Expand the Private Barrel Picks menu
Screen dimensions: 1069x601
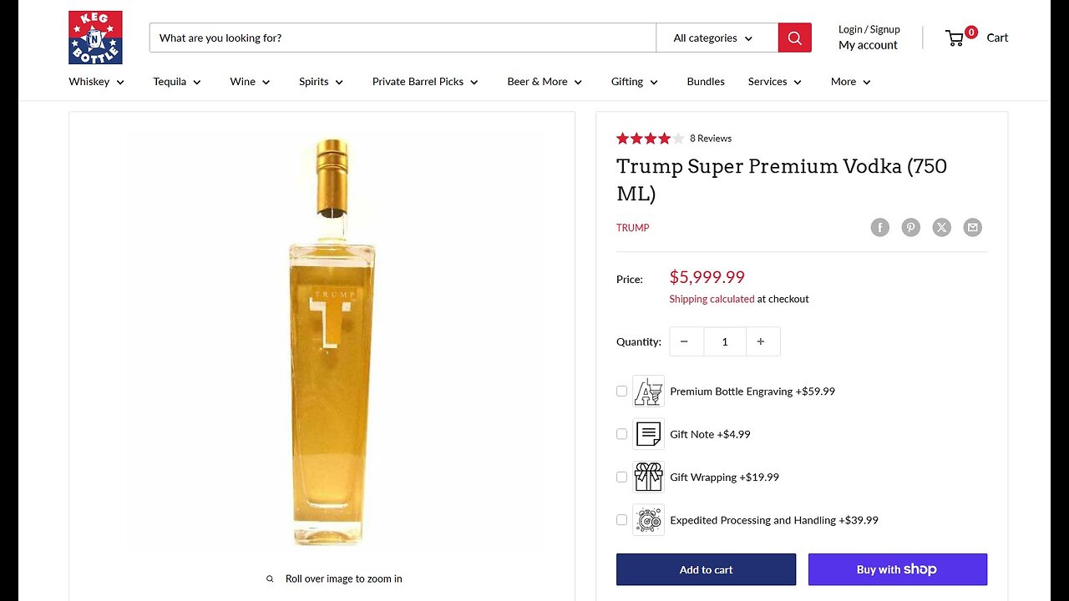click(x=424, y=82)
